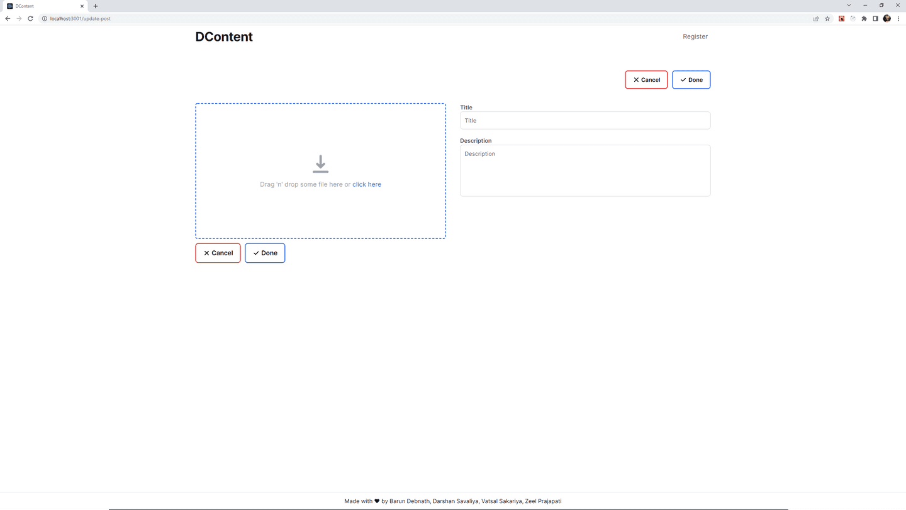Click the footer credits 'Made with ... by Barun Debnath' text
Screen dimensions: 906x510
[453, 501]
